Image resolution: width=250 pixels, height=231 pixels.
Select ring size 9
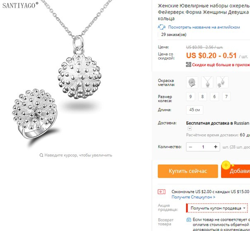(190, 97)
